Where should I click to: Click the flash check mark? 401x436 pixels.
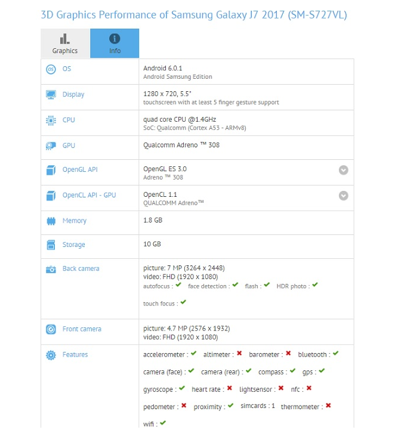[267, 285]
